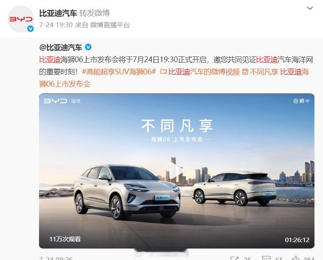Open hashtag #高能超享SUV海狮06#
Image resolution: width=323 pixels, height=260 pixels.
click(x=119, y=71)
